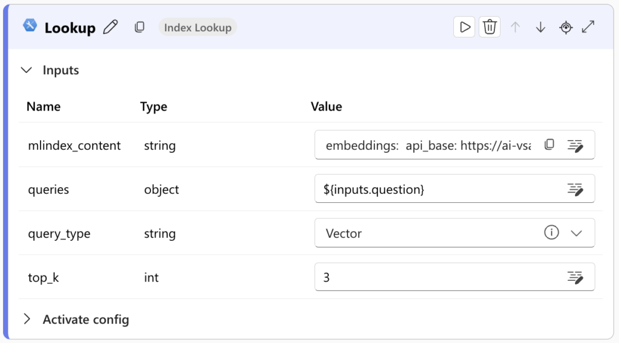Expand the Activate config section
The image size is (619, 343).
27,319
